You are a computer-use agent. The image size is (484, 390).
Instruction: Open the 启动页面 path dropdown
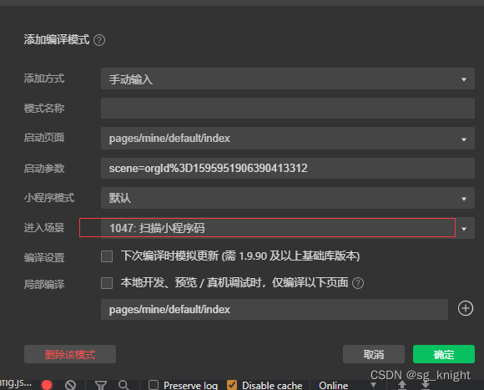point(288,139)
